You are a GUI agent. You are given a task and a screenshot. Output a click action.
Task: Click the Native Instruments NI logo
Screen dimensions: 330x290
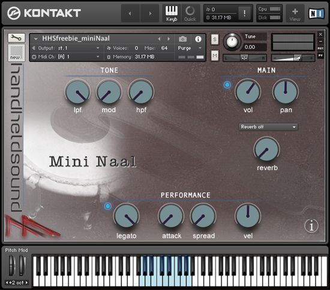point(316,14)
